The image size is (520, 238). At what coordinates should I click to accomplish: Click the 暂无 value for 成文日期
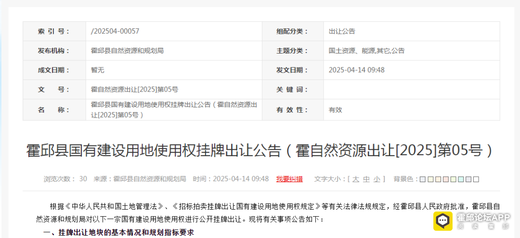97,70
